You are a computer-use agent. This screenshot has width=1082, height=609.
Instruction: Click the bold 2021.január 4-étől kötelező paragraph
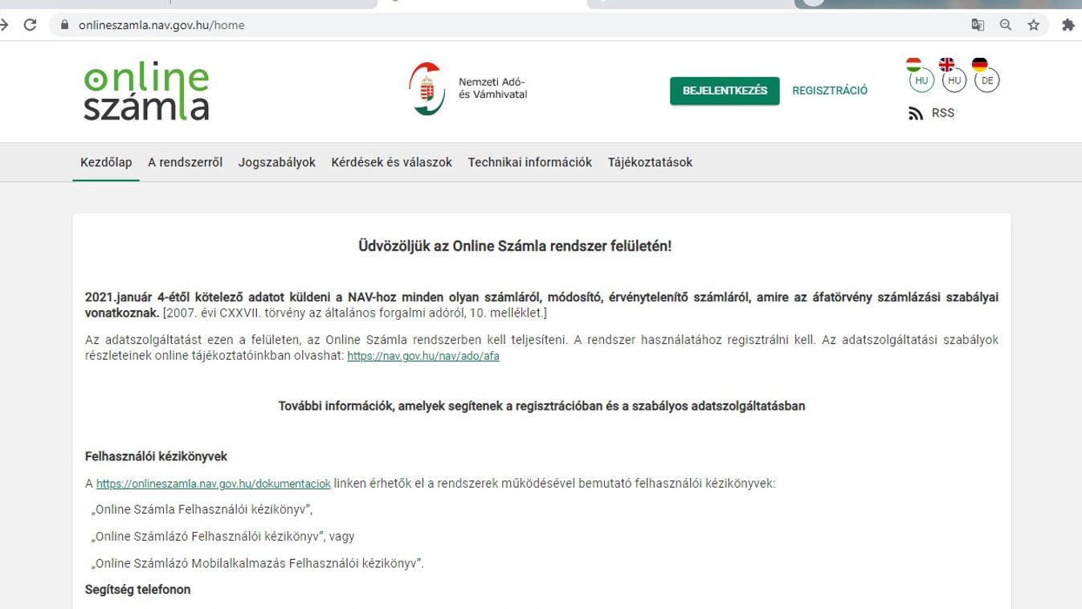[541, 304]
